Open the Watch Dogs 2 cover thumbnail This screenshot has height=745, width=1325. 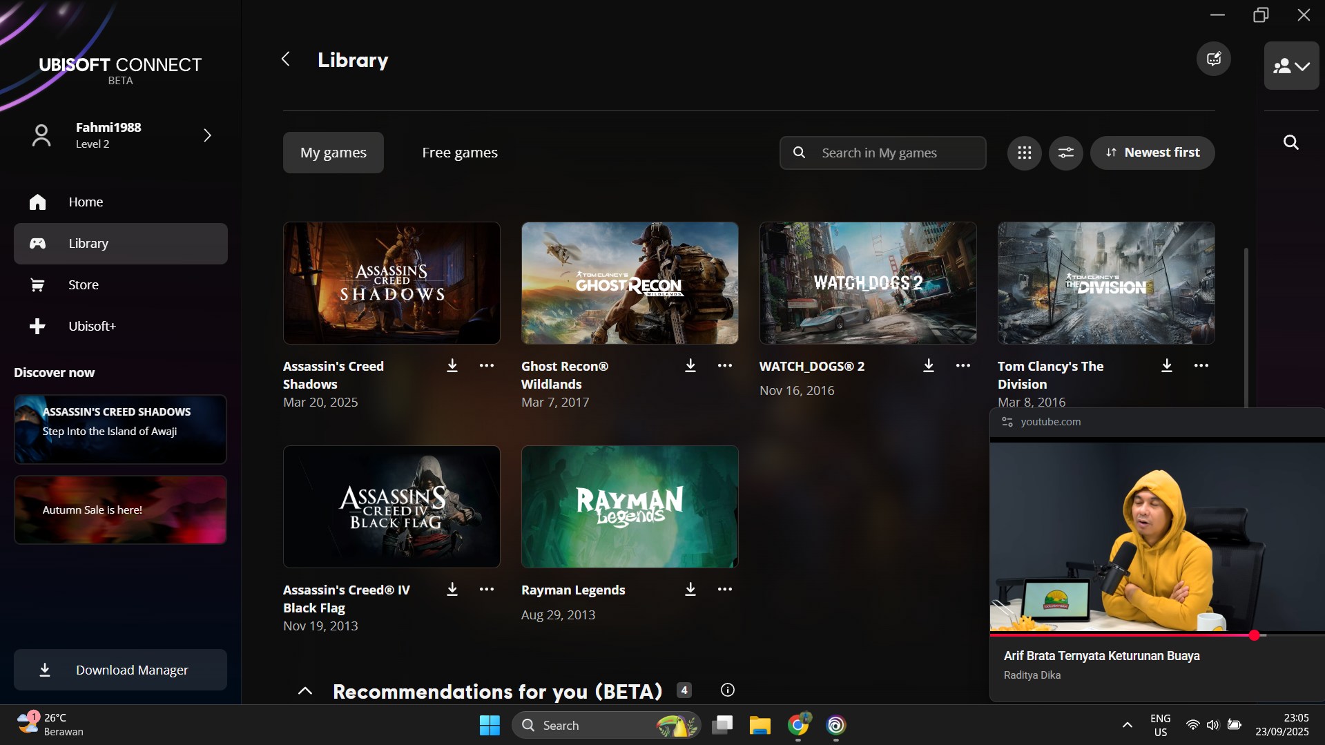point(868,283)
